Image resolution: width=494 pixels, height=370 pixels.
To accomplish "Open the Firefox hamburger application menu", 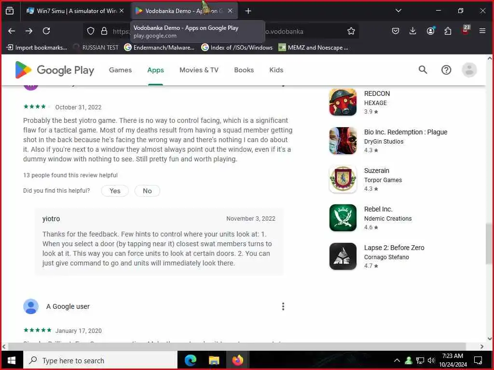I will click(482, 31).
